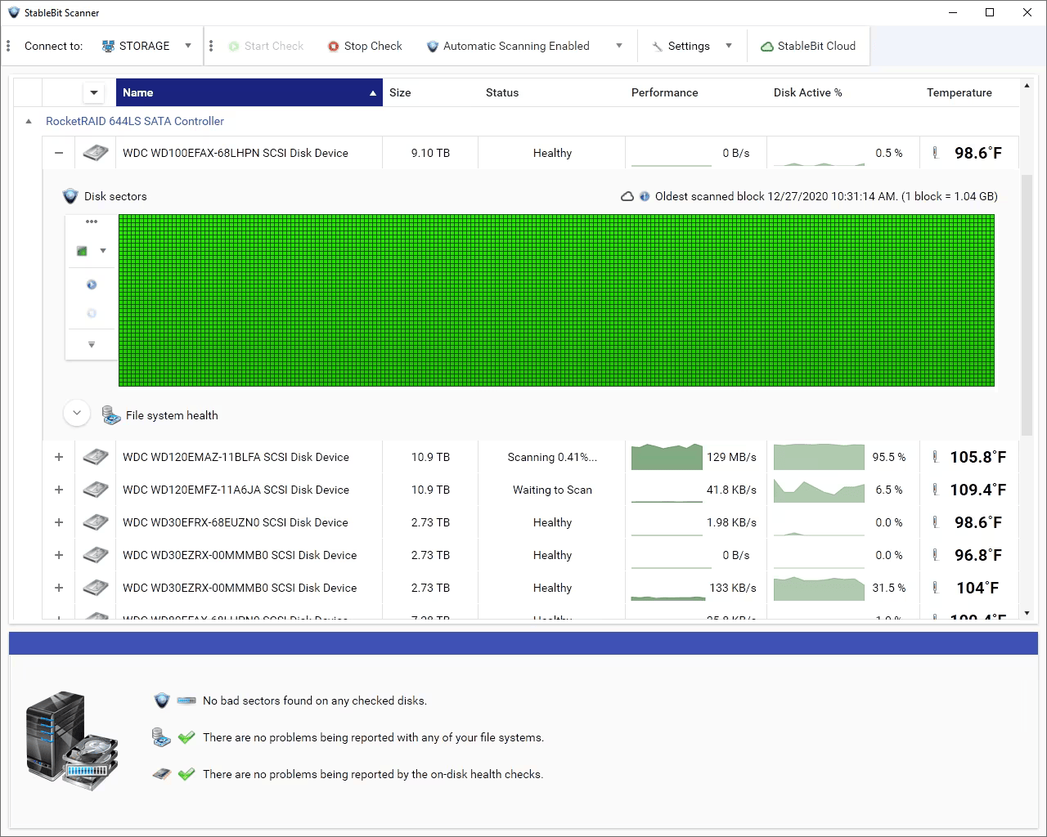Image resolution: width=1047 pixels, height=837 pixels.
Task: Click the three-dots menu above sector tools
Action: point(92,222)
